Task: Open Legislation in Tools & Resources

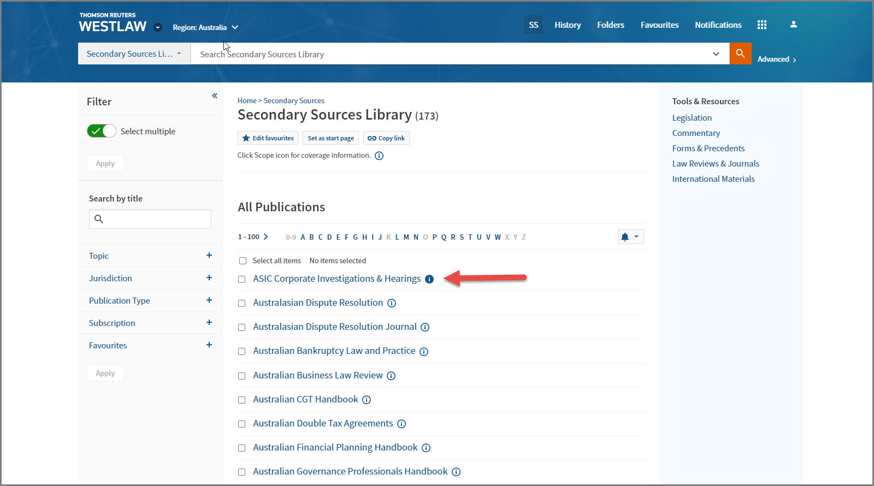Action: (692, 117)
